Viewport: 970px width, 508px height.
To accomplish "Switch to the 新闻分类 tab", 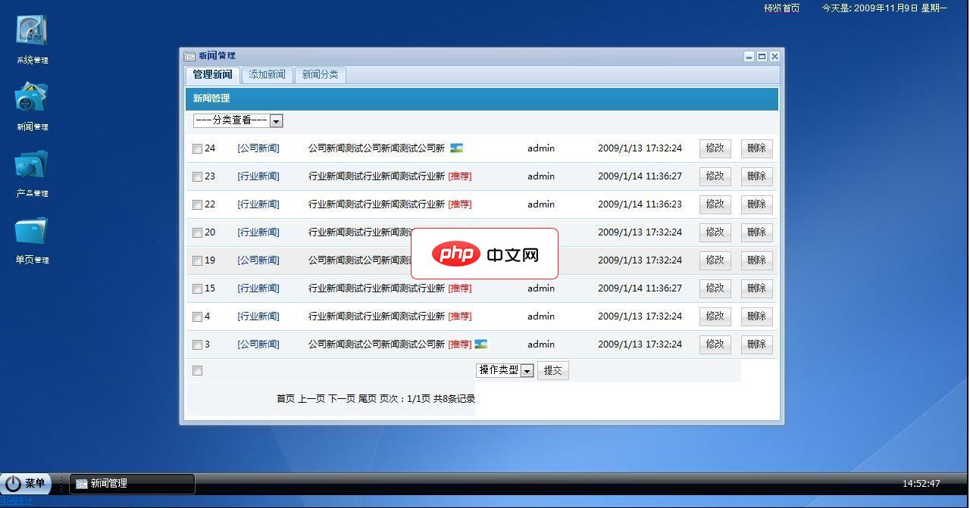I will tap(320, 75).
